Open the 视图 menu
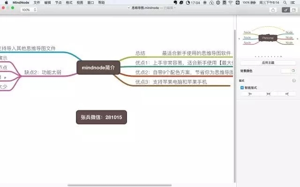The width and height of the screenshot is (300, 187). 80,2
